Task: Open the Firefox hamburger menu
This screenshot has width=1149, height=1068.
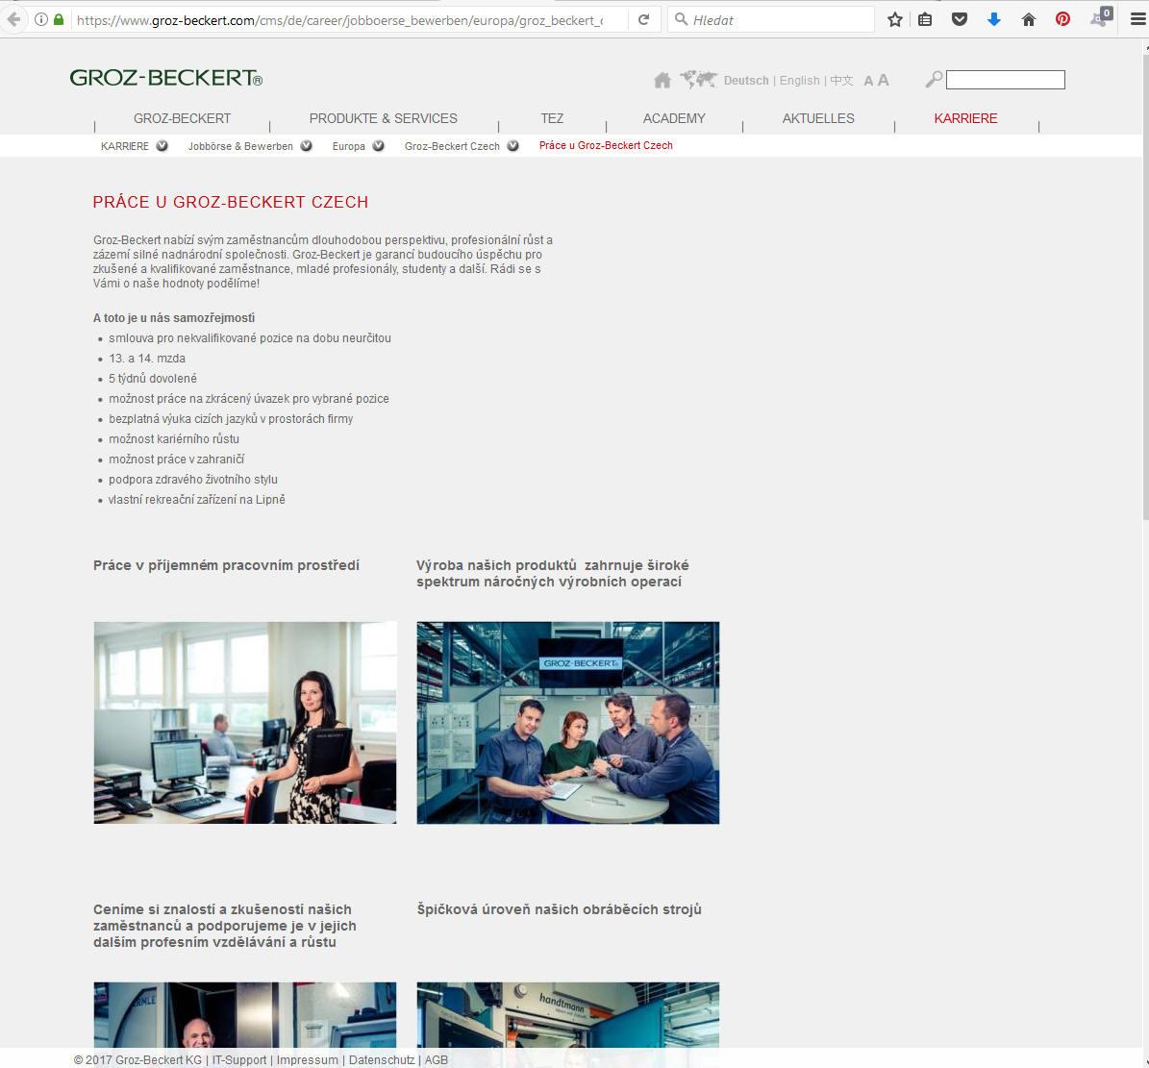Action: 1137,20
